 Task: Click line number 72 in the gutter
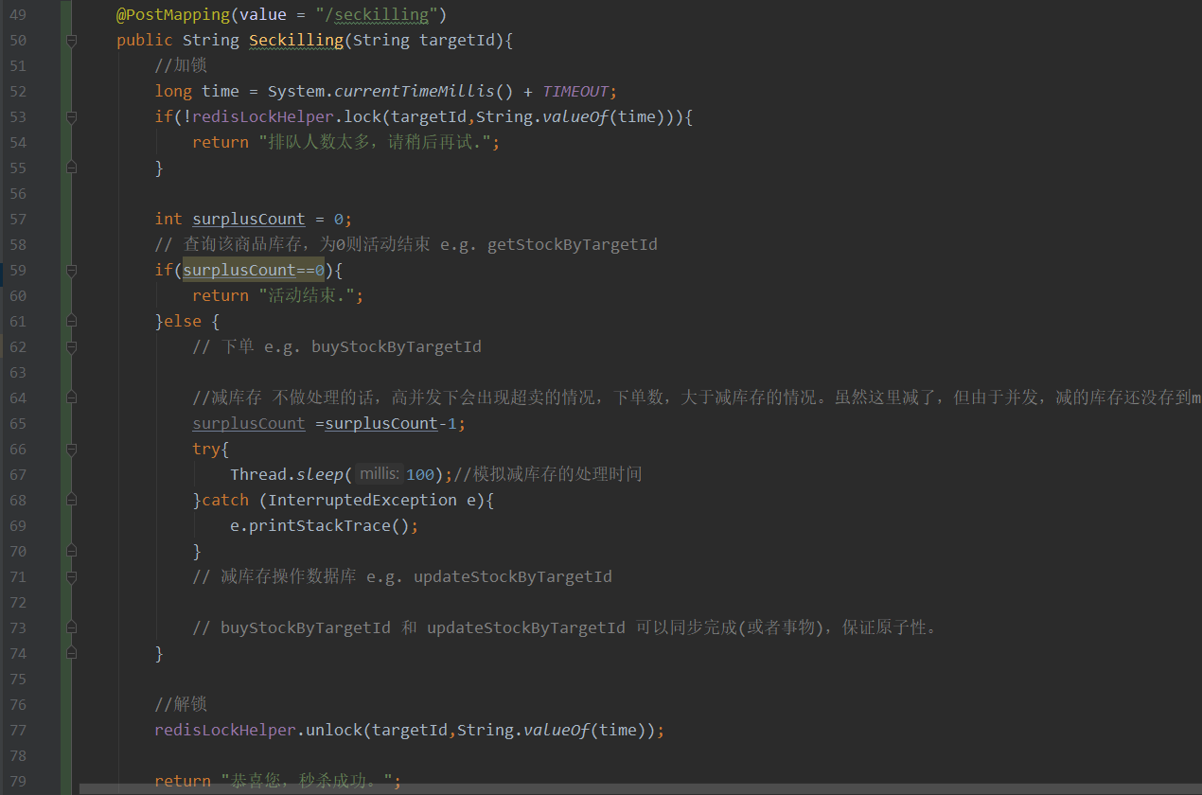tap(18, 603)
